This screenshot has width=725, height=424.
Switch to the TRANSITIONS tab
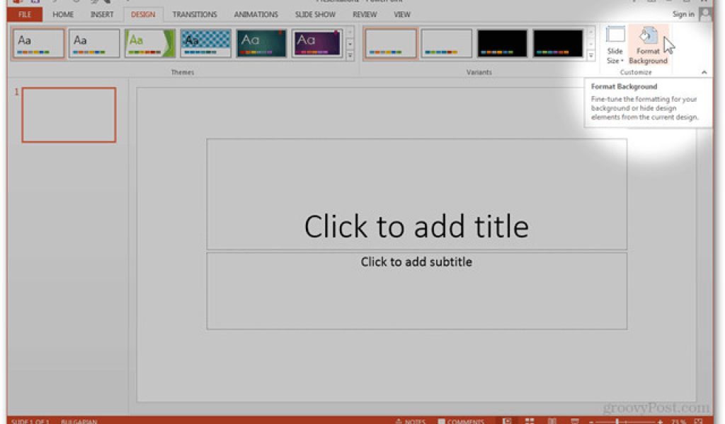[195, 14]
